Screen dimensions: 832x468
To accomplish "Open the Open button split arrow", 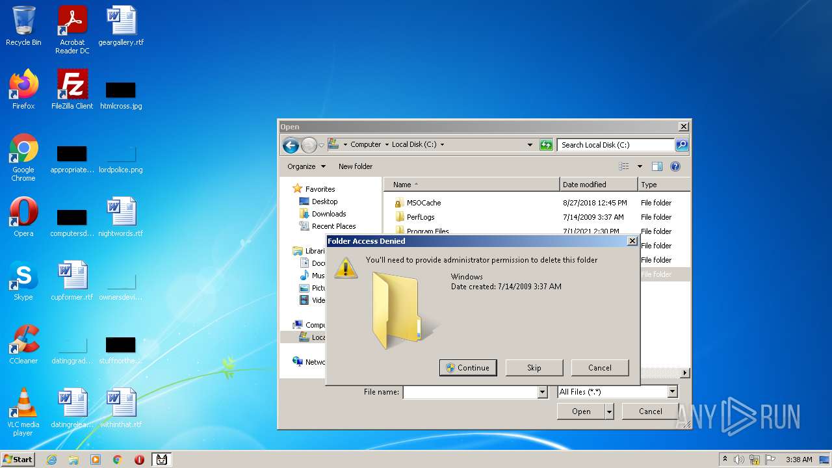I will tap(609, 411).
